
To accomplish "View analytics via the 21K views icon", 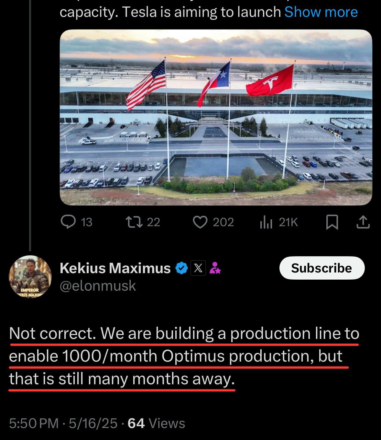I will [267, 222].
